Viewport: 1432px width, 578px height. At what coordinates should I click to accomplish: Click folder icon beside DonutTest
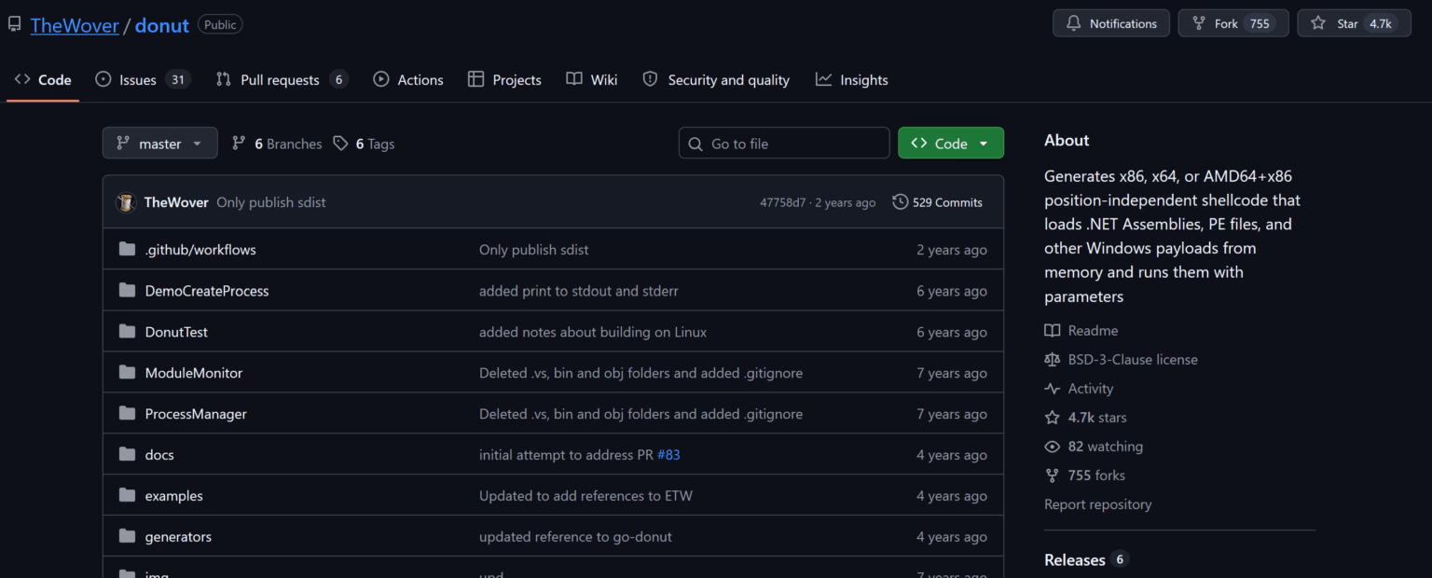point(127,332)
